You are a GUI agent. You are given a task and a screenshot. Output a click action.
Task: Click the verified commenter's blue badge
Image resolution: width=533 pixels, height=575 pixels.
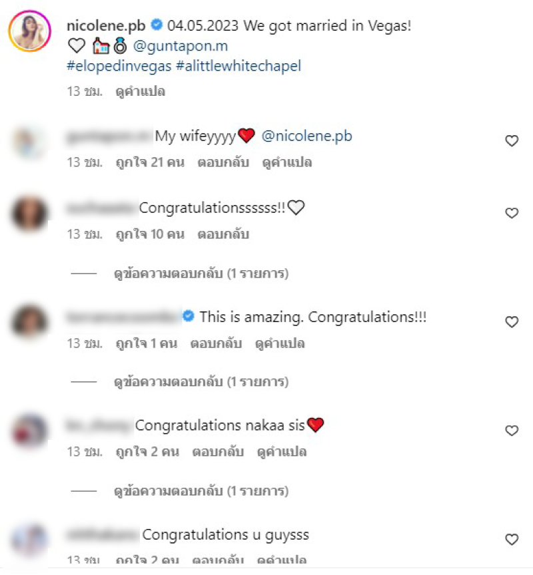pyautogui.click(x=189, y=316)
